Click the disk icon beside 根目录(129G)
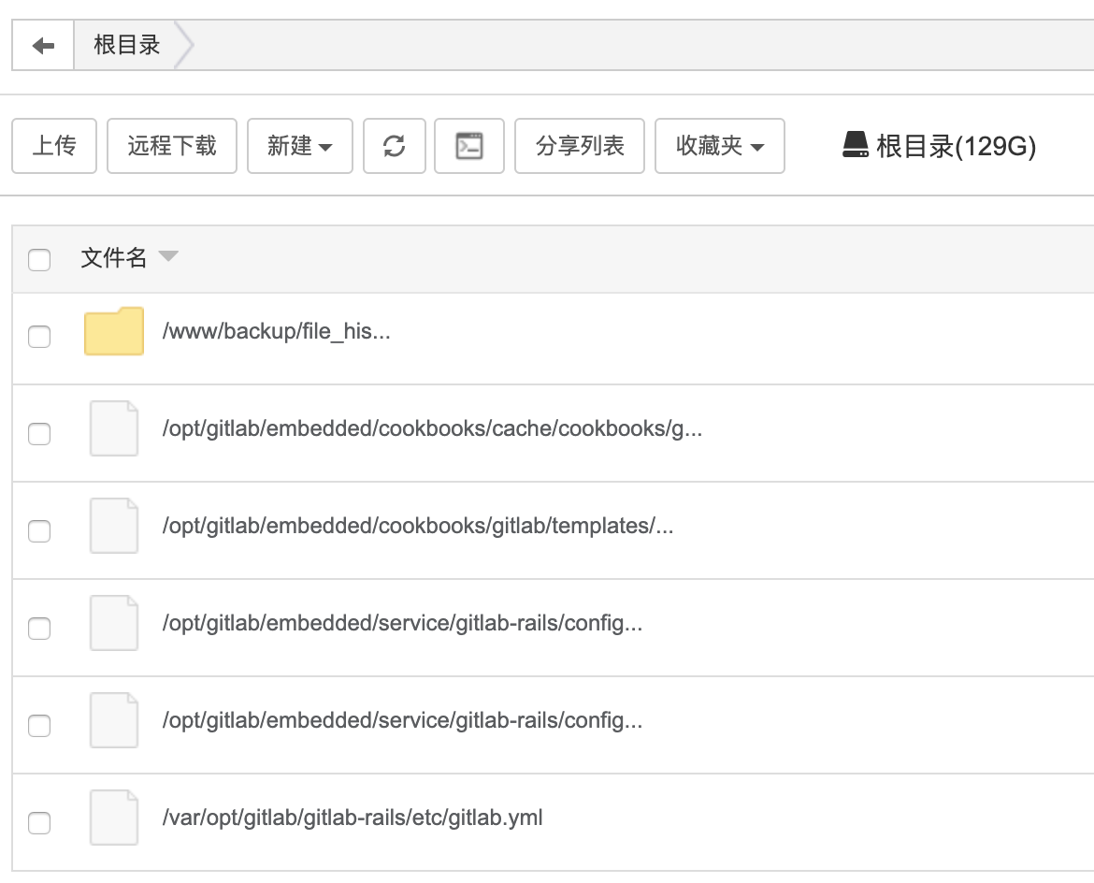 [x=856, y=145]
